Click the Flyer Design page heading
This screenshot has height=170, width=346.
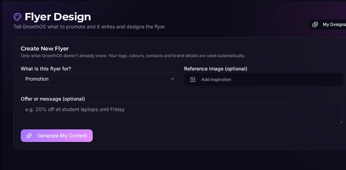[x=58, y=17]
